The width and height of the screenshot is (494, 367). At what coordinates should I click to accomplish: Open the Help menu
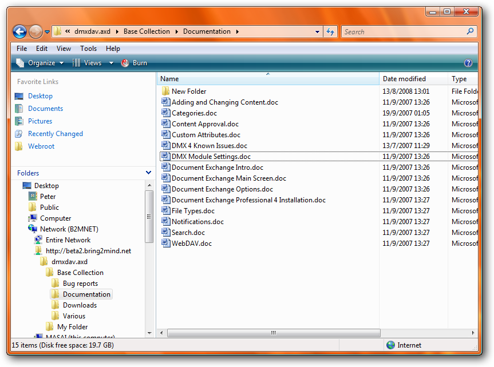(113, 49)
